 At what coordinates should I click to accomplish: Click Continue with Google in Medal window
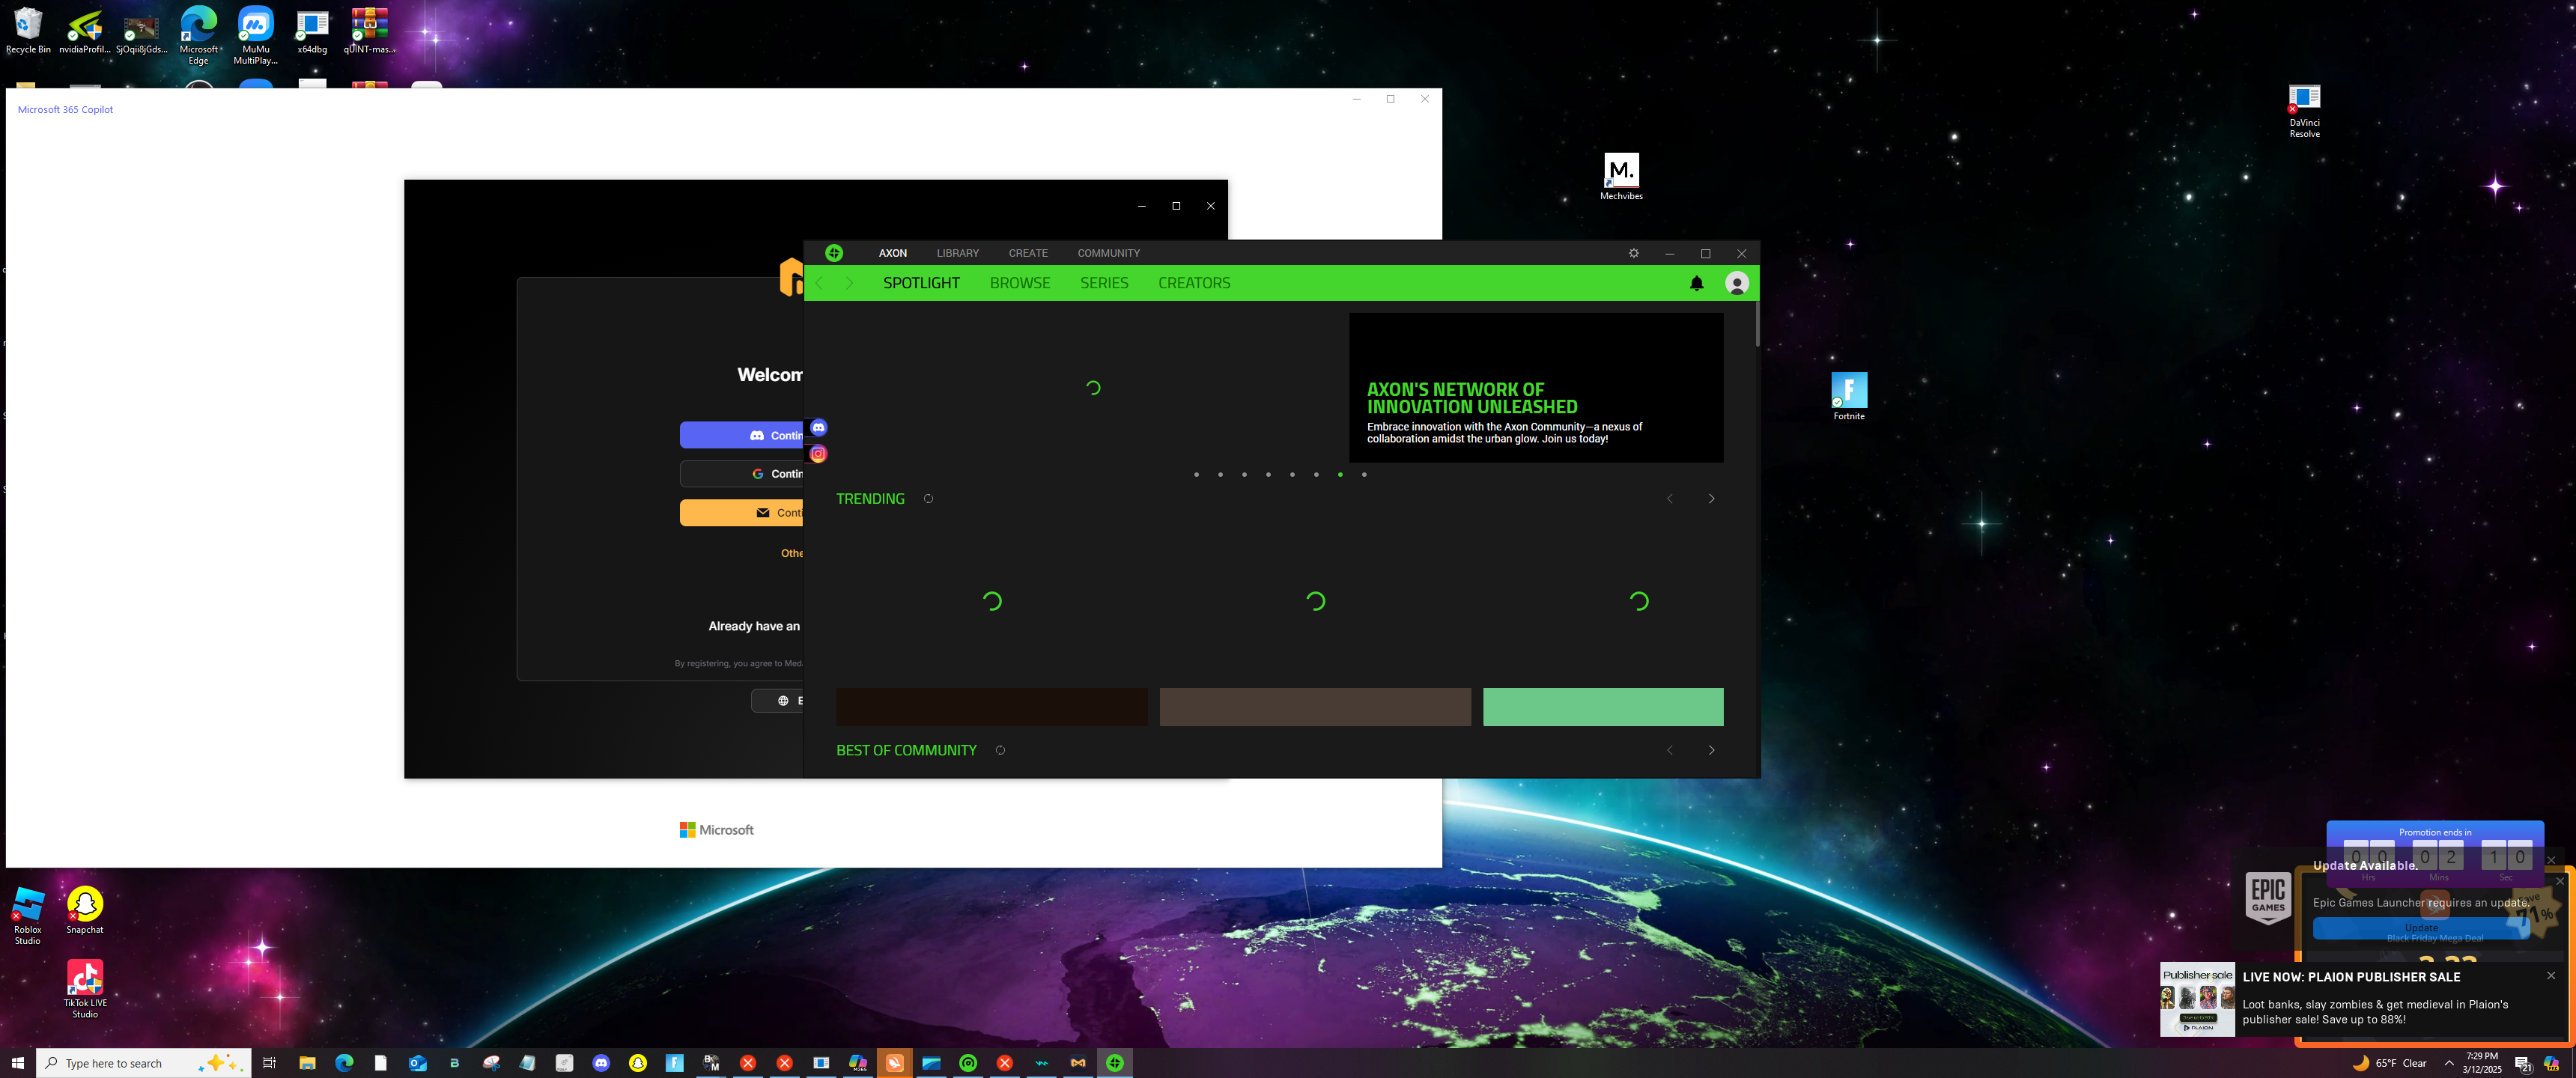742,474
